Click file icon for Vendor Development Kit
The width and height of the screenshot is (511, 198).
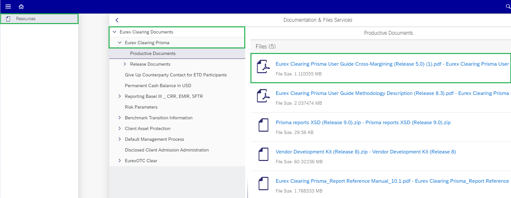pyautogui.click(x=263, y=154)
